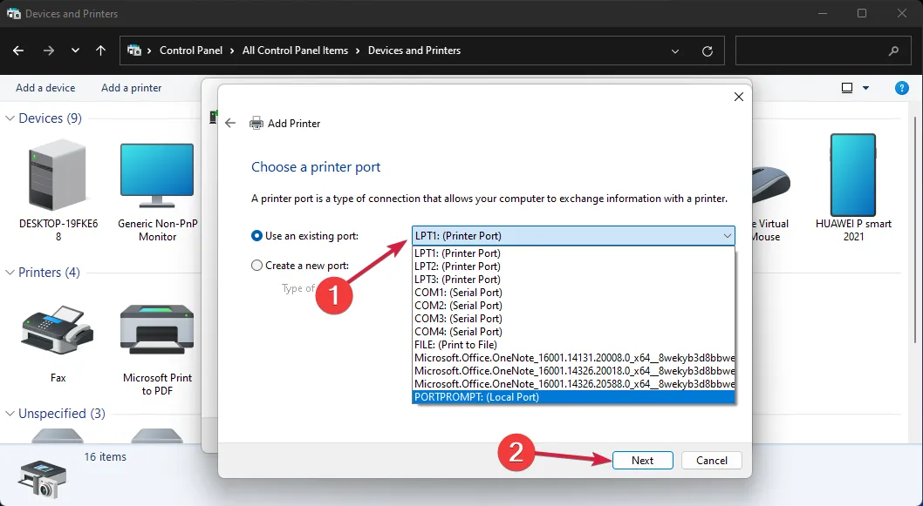
Task: Refresh the Devices and Printers view
Action: coord(708,51)
